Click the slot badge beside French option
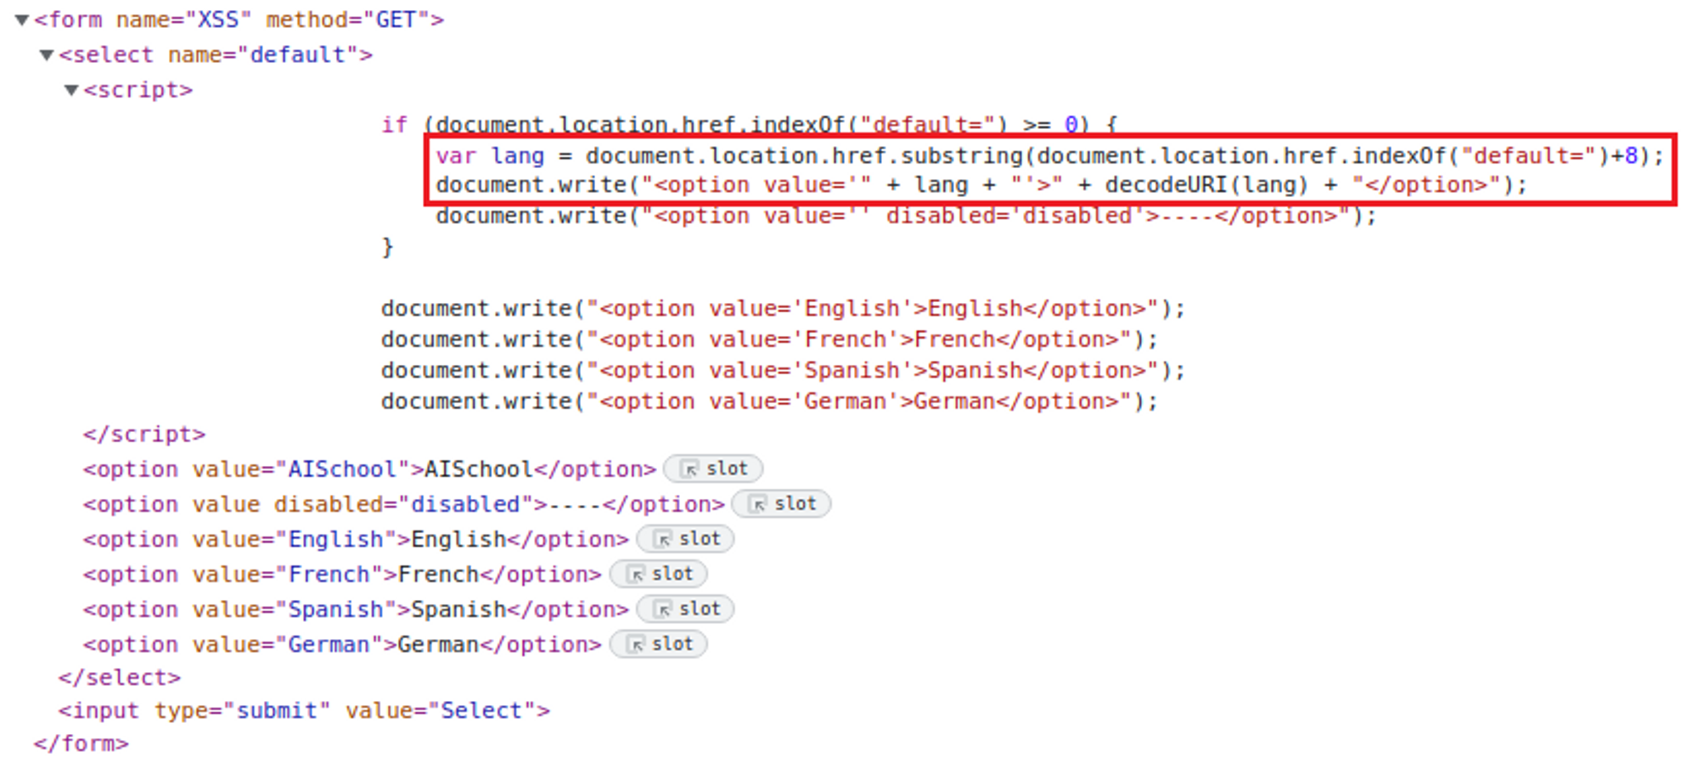The width and height of the screenshot is (1698, 757). point(659,574)
